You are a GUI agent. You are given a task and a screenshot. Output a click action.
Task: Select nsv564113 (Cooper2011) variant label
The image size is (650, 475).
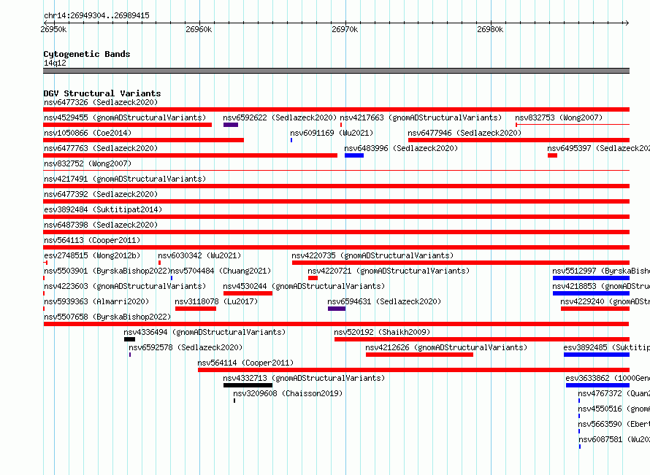coord(92,240)
